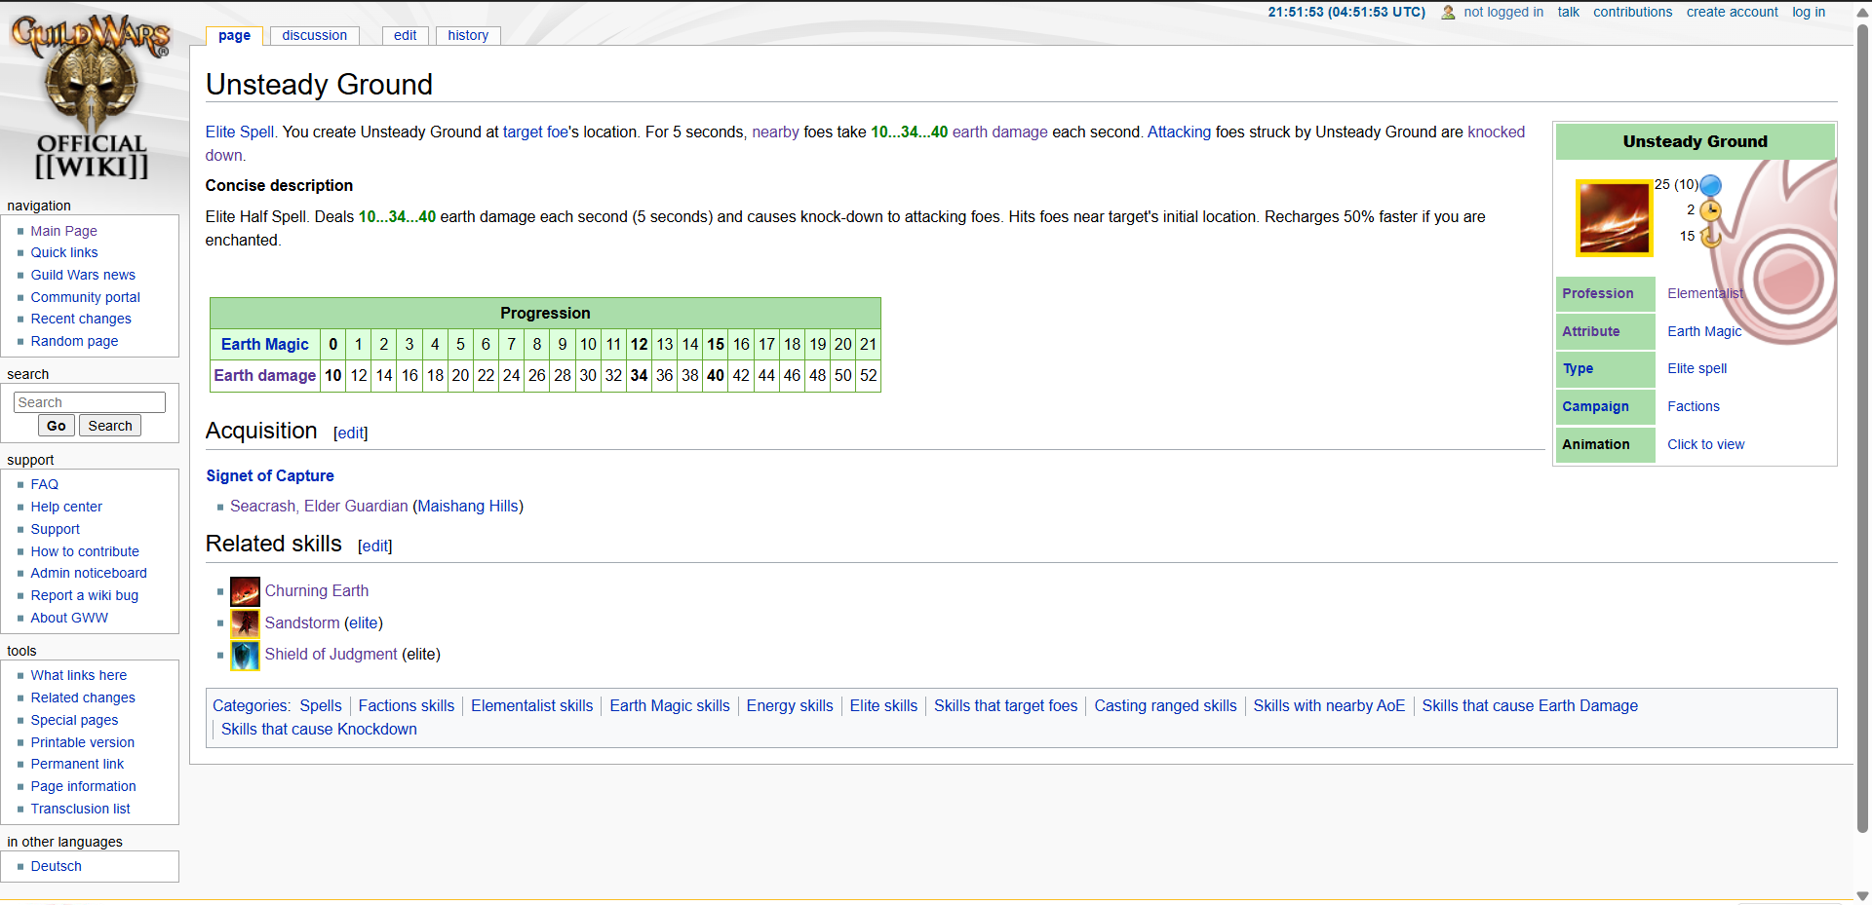Open a Random page
The width and height of the screenshot is (1872, 905).
coord(74,341)
